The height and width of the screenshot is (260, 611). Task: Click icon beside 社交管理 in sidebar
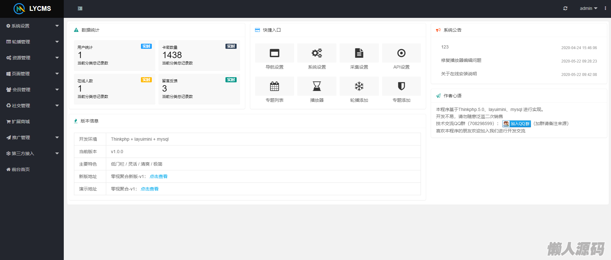(x=9, y=106)
